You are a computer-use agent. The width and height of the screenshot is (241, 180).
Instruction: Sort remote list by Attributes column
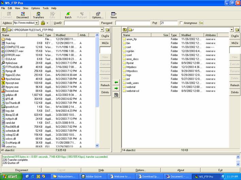pyautogui.click(x=211, y=35)
